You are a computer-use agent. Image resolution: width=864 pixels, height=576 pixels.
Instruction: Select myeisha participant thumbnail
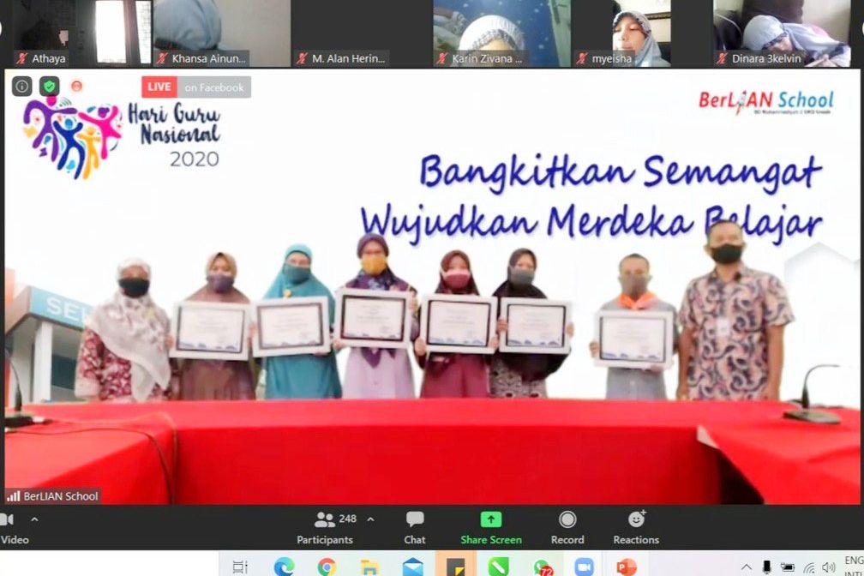(642, 33)
